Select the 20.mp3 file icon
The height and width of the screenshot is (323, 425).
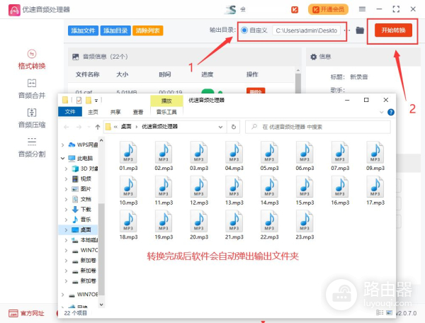pos(199,221)
